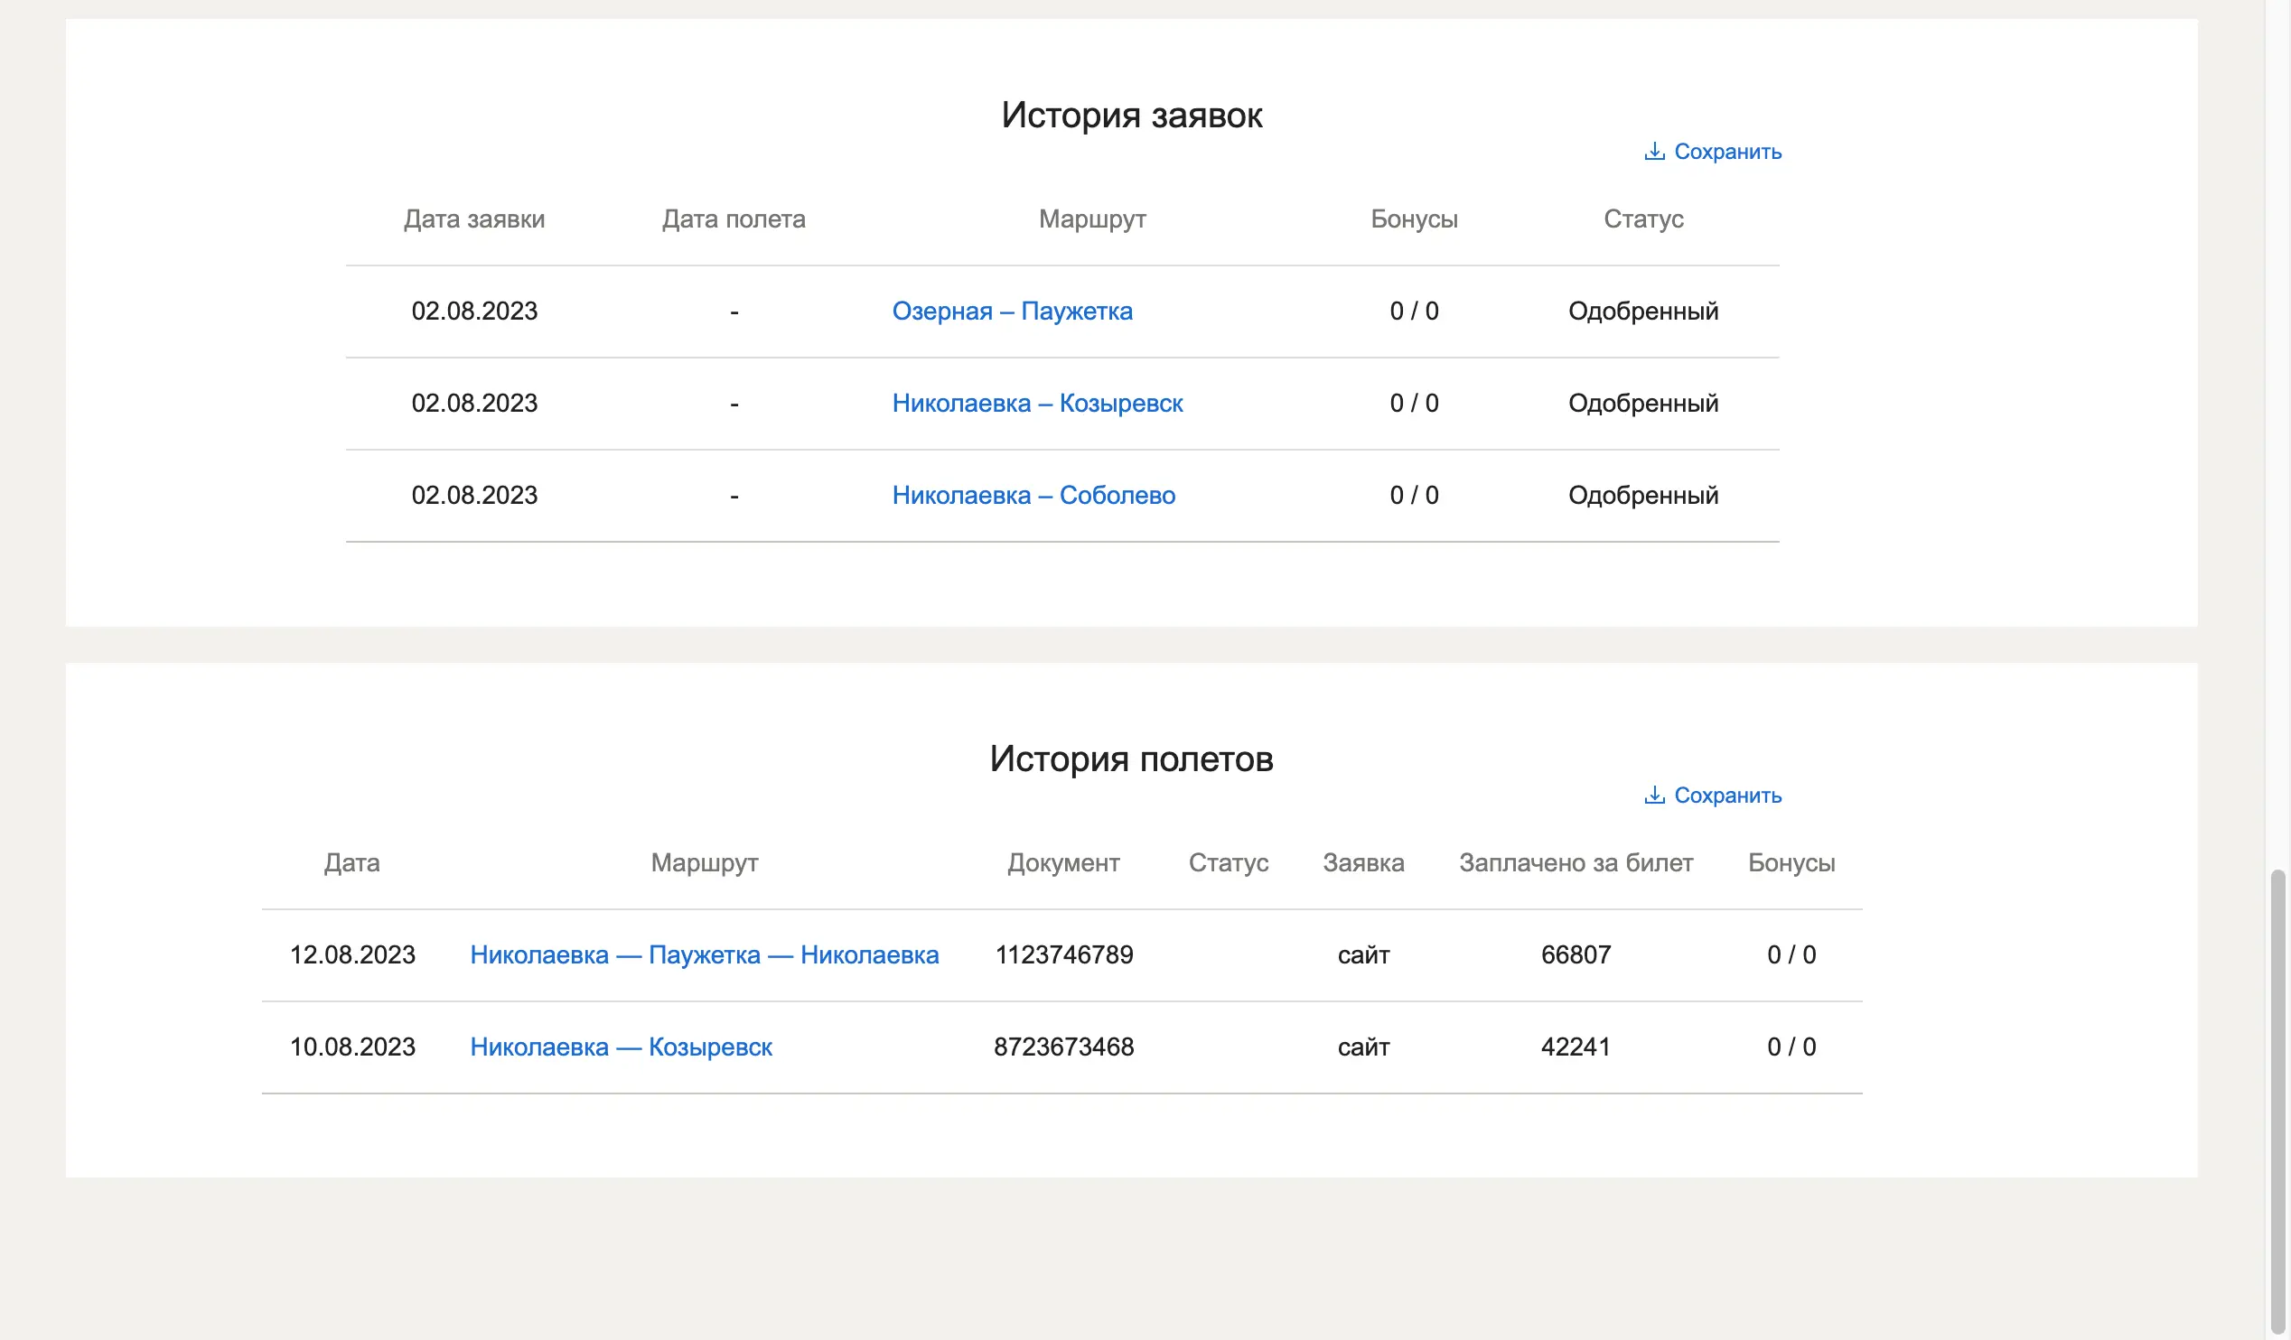The height and width of the screenshot is (1340, 2291).
Task: Click the Дата заявки column header
Action: [x=473, y=219]
